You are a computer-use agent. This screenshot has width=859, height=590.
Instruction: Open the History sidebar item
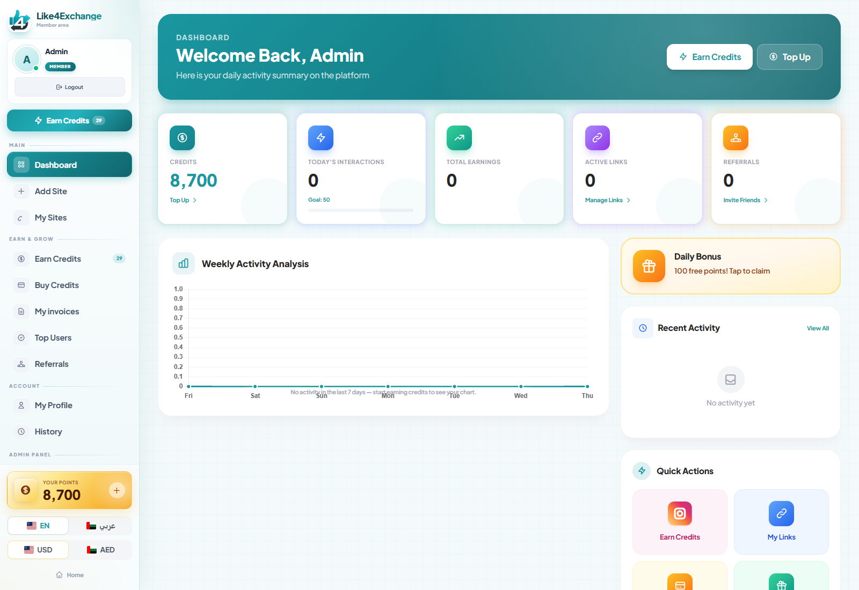[x=69, y=432]
